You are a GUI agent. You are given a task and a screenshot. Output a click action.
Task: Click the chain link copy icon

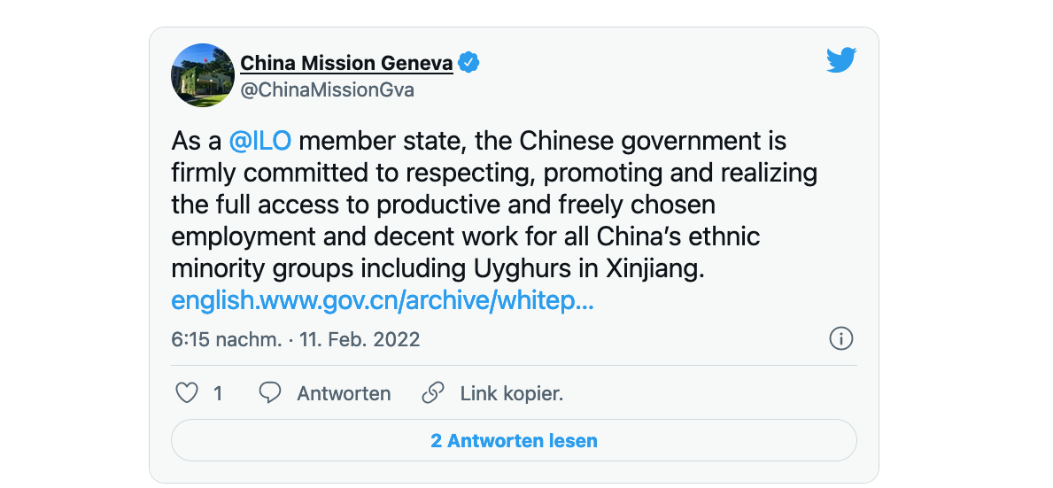[432, 393]
